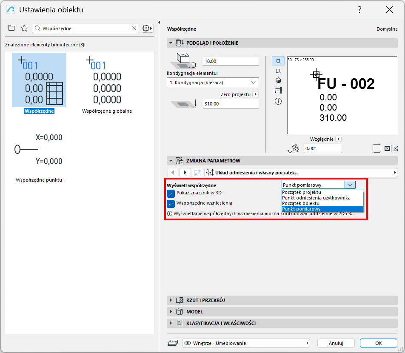The width and height of the screenshot is (405, 353).
Task: Click the FU - 002 preview area
Action: click(x=342, y=95)
